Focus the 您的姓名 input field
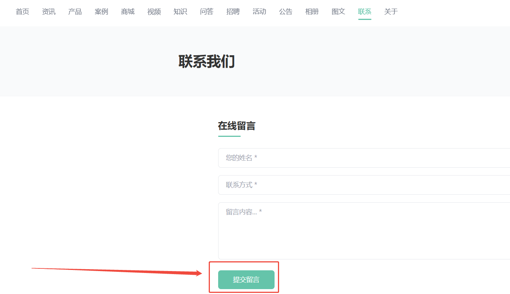The image size is (510, 294). pyautogui.click(x=364, y=158)
